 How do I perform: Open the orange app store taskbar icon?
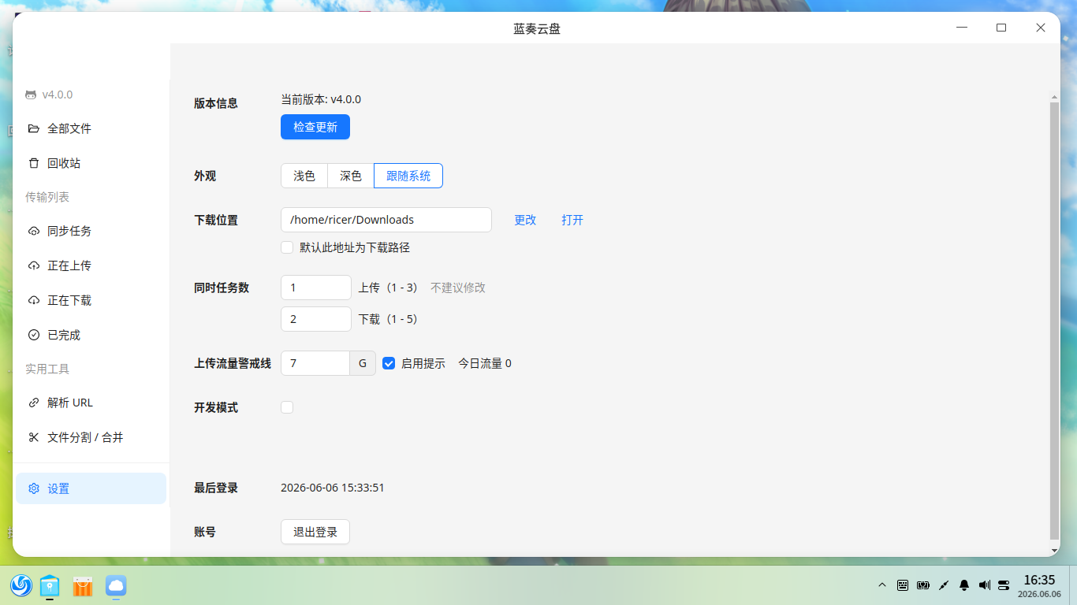click(x=83, y=585)
